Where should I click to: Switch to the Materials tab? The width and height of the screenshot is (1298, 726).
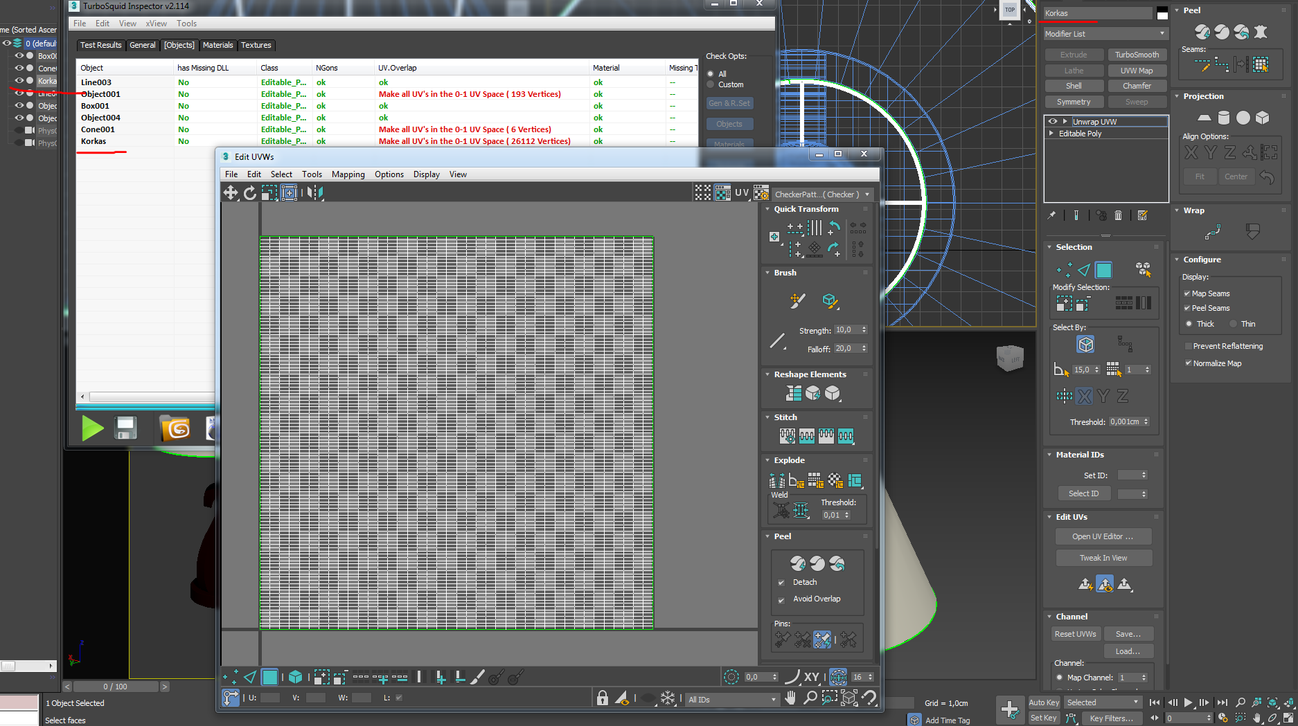pos(217,45)
